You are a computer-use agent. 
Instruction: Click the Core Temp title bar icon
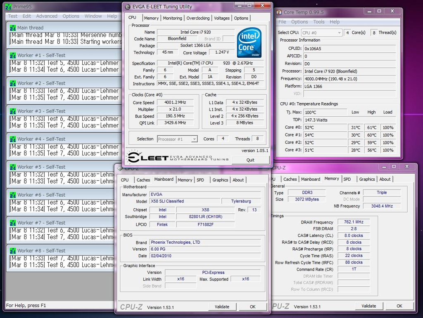[x=279, y=12]
